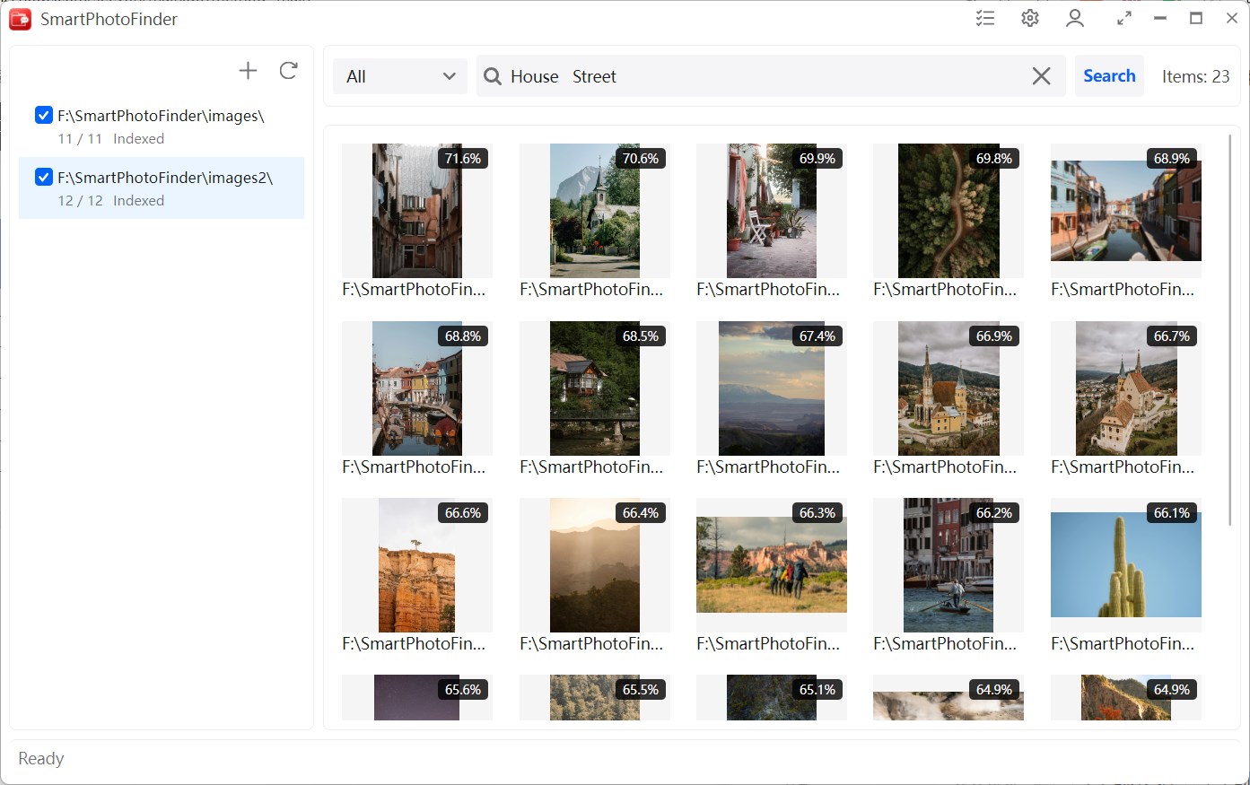The width and height of the screenshot is (1250, 785).
Task: Click file path under 66.1% photo
Action: [x=1123, y=643]
